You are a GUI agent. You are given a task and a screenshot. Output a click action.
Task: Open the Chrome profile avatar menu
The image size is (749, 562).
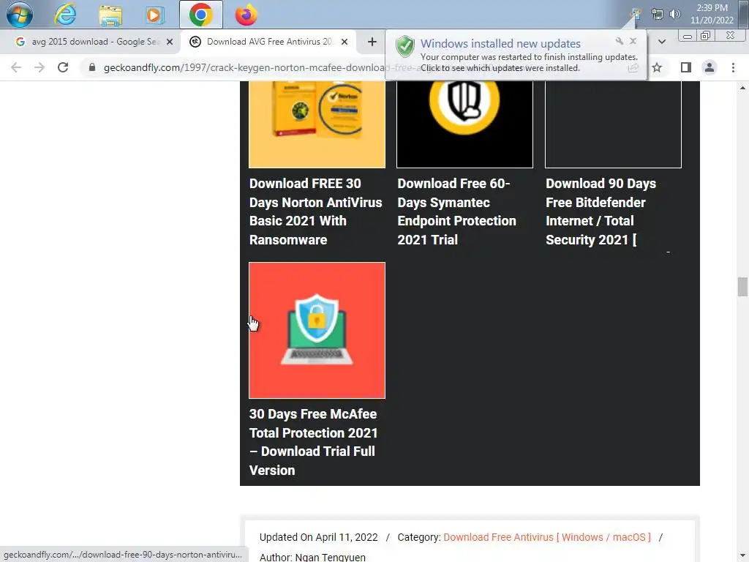click(710, 67)
